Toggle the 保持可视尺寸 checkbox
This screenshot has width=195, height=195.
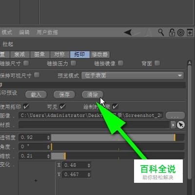pyautogui.click(x=37, y=75)
